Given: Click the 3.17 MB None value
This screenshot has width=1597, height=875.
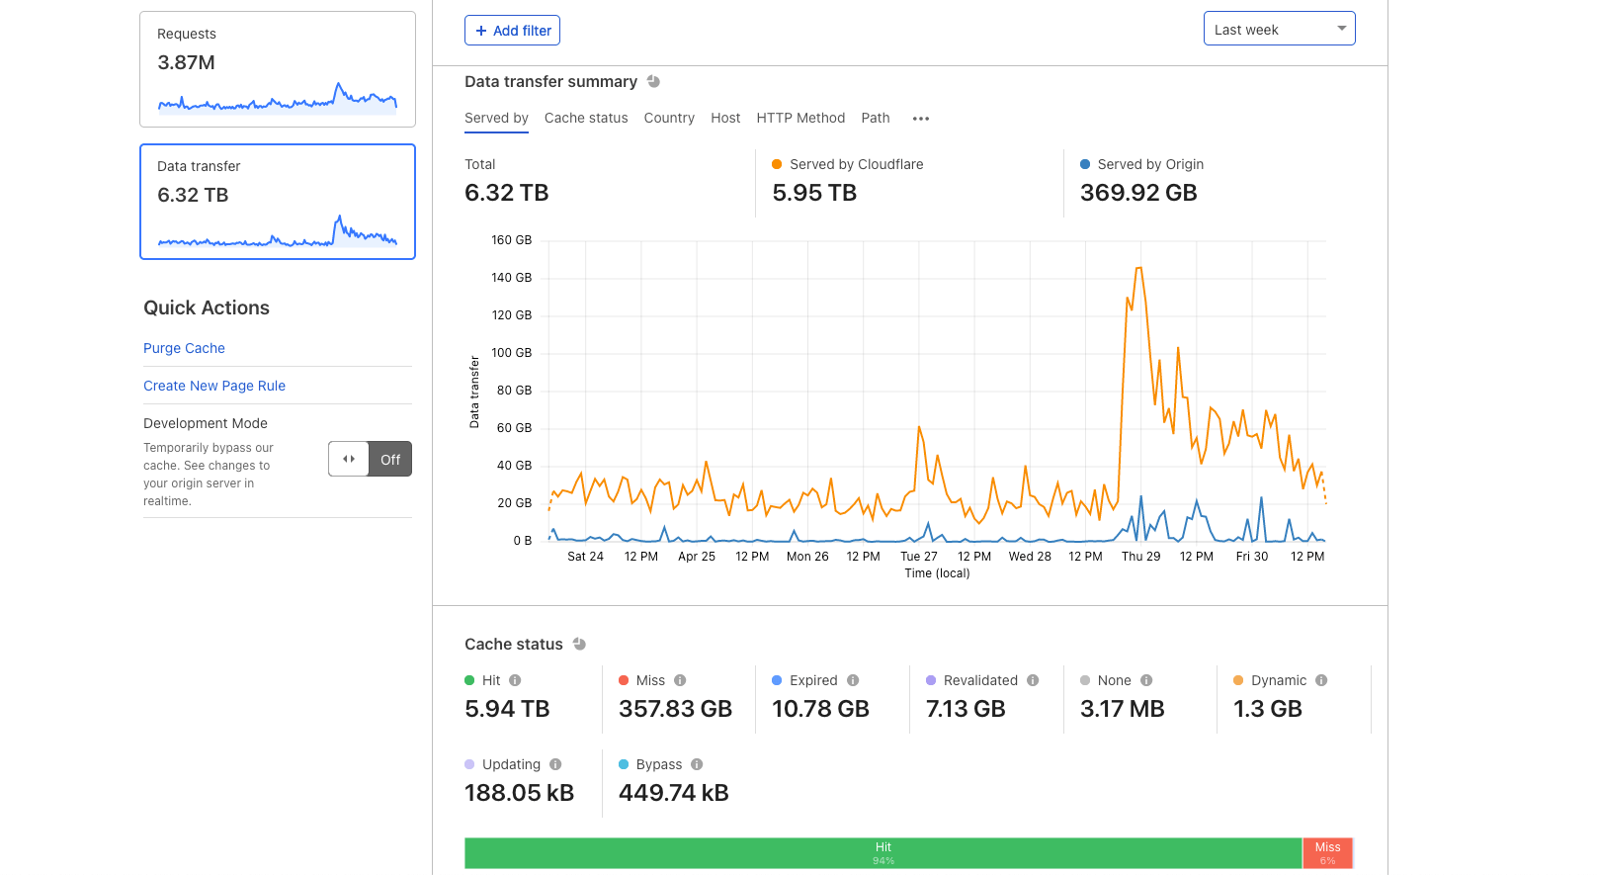Looking at the screenshot, I should (x=1122, y=709).
